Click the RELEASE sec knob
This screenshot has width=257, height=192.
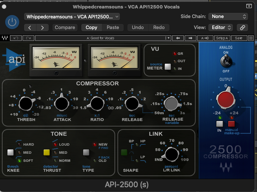pyautogui.click(x=133, y=104)
